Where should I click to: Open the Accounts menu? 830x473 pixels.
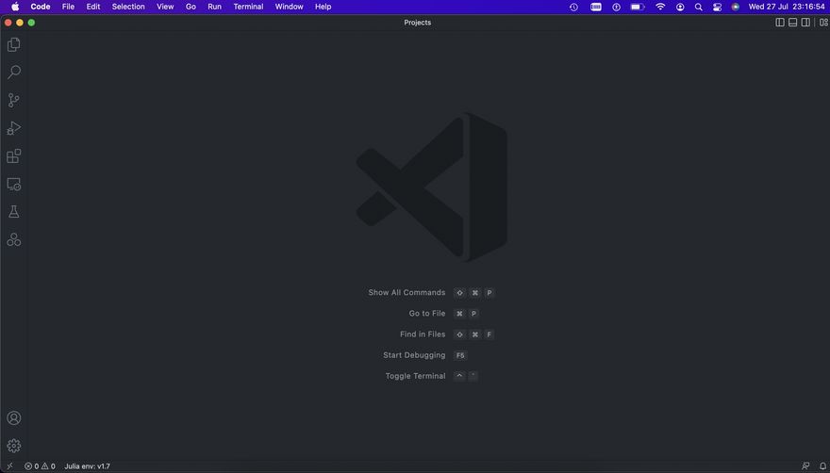tap(14, 417)
